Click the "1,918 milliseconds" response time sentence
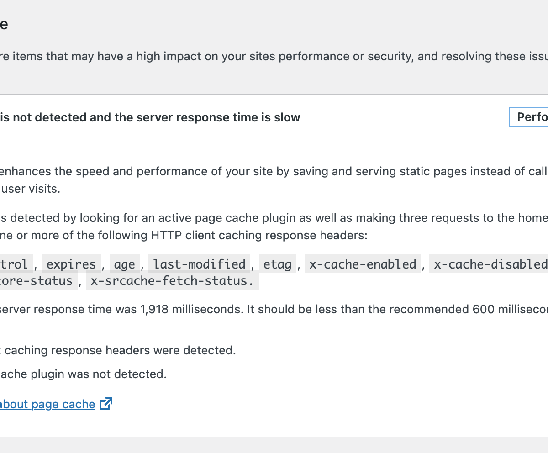This screenshot has width=548, height=453. tap(274, 309)
